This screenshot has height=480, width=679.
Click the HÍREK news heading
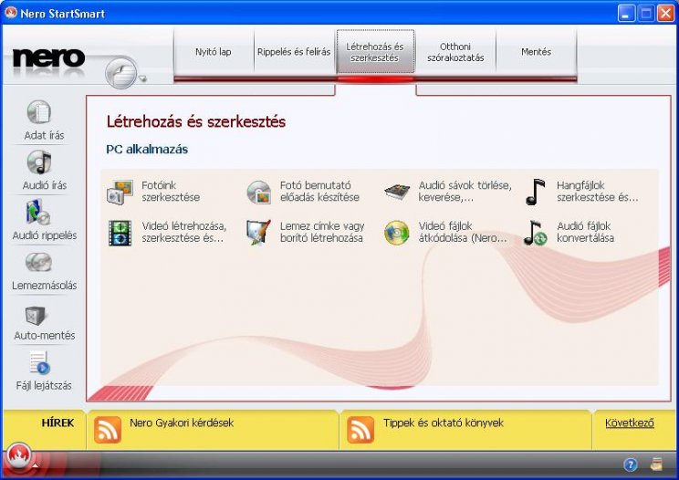(x=57, y=423)
